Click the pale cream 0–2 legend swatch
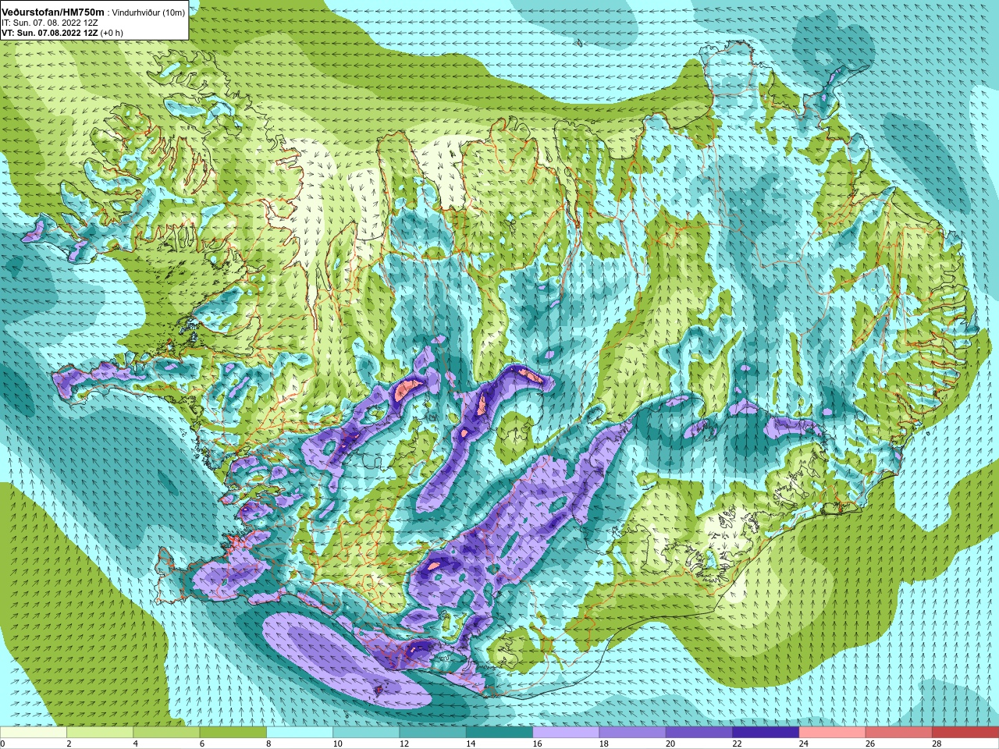 (34, 733)
